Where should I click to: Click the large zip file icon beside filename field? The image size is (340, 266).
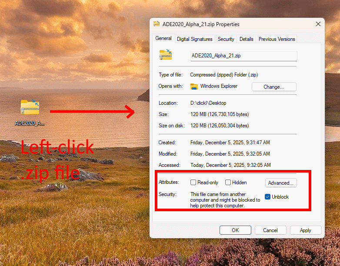click(166, 54)
